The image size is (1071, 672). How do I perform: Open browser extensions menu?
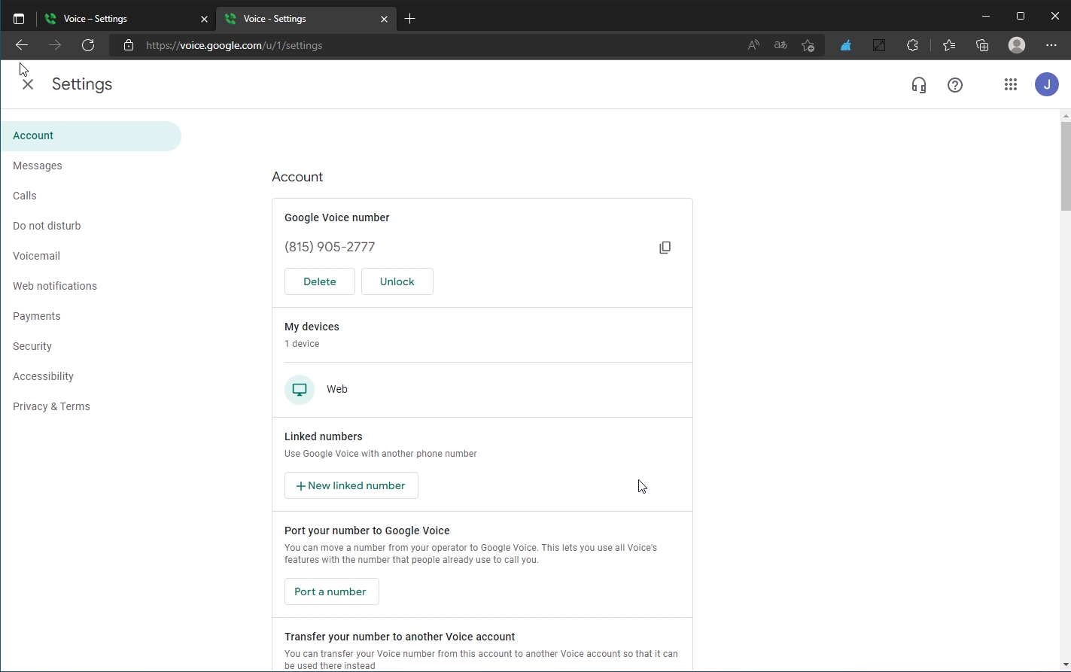click(x=912, y=45)
